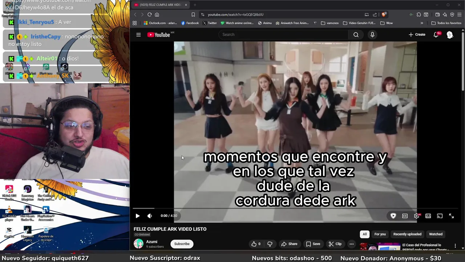Play the YouTube video
465x262 pixels.
point(138,216)
